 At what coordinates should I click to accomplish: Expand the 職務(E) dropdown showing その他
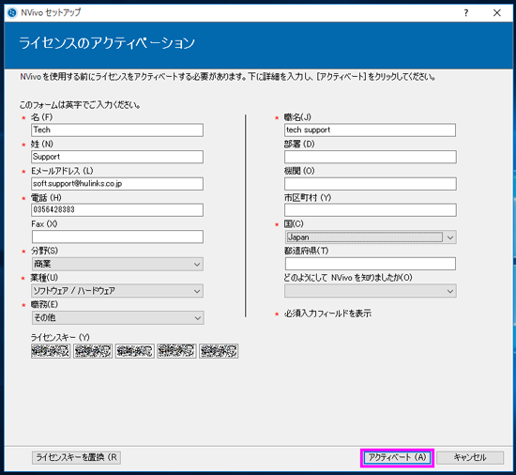click(x=117, y=318)
